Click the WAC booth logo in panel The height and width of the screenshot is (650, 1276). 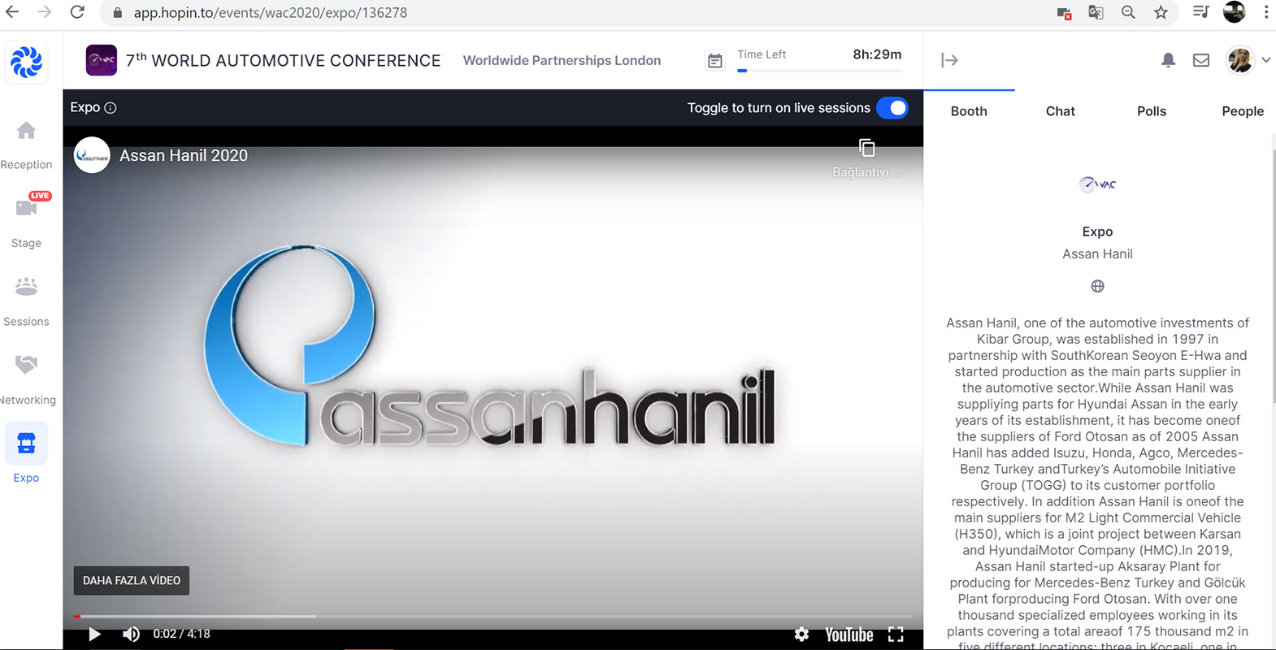(x=1097, y=184)
